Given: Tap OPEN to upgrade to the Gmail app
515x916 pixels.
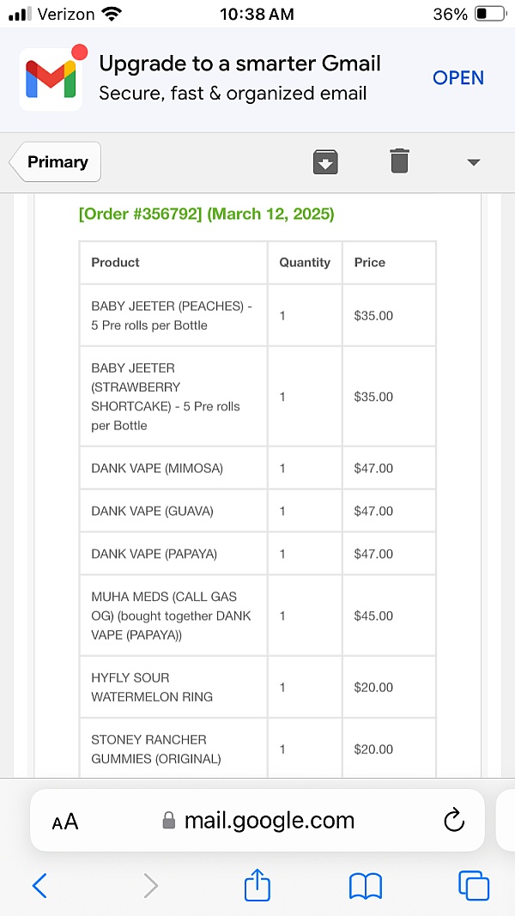Looking at the screenshot, I should (458, 78).
